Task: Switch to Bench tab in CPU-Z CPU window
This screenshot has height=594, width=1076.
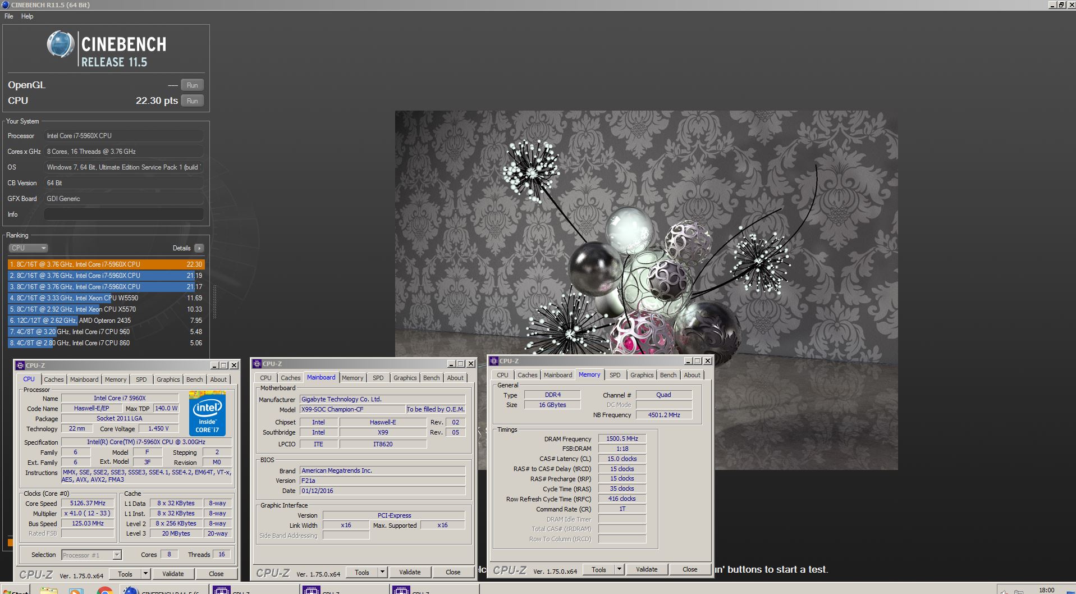Action: [x=195, y=380]
